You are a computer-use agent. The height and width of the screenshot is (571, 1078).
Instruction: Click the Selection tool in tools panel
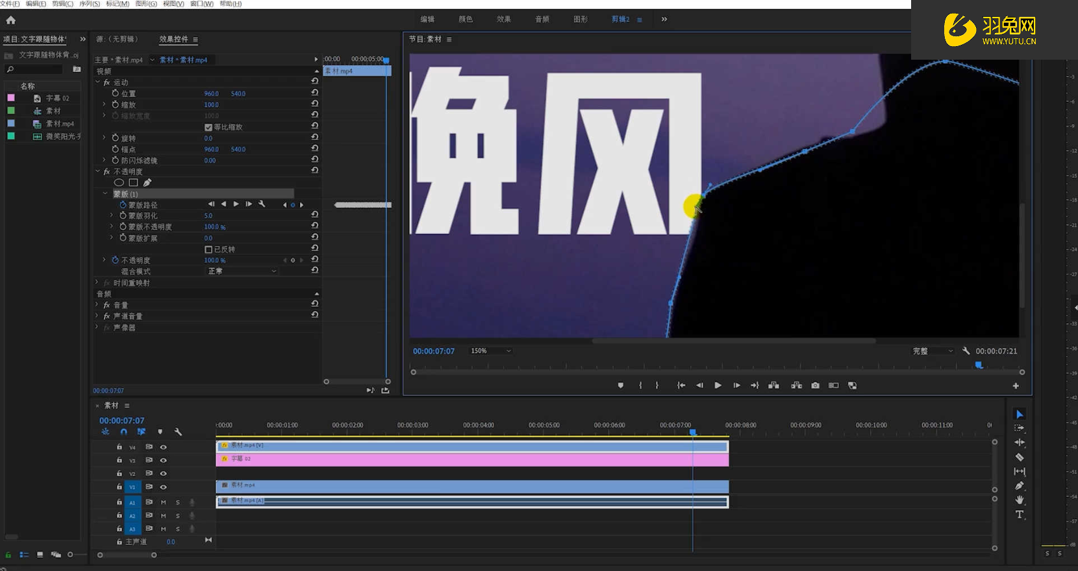[x=1020, y=414]
